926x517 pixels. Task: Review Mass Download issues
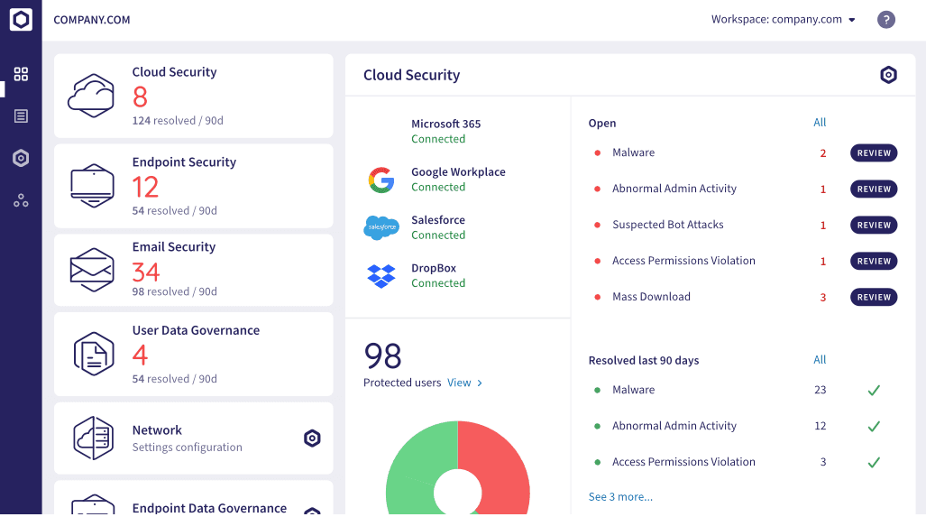[874, 297]
